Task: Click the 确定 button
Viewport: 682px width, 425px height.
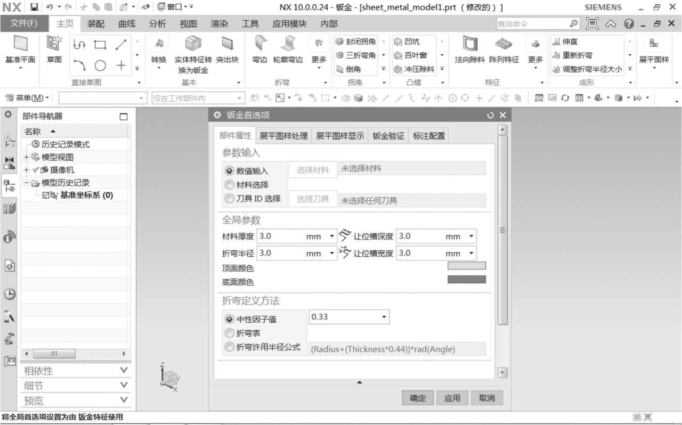Action: [x=418, y=398]
